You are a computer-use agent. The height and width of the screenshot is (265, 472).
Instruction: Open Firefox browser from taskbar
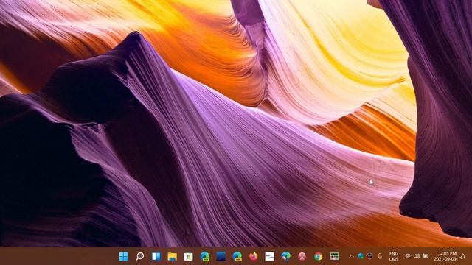click(x=254, y=256)
